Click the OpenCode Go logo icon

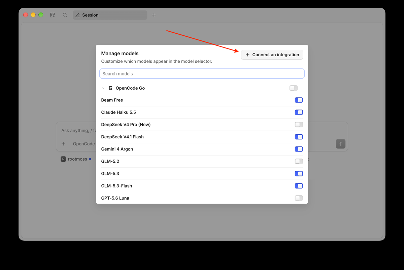pos(110,88)
